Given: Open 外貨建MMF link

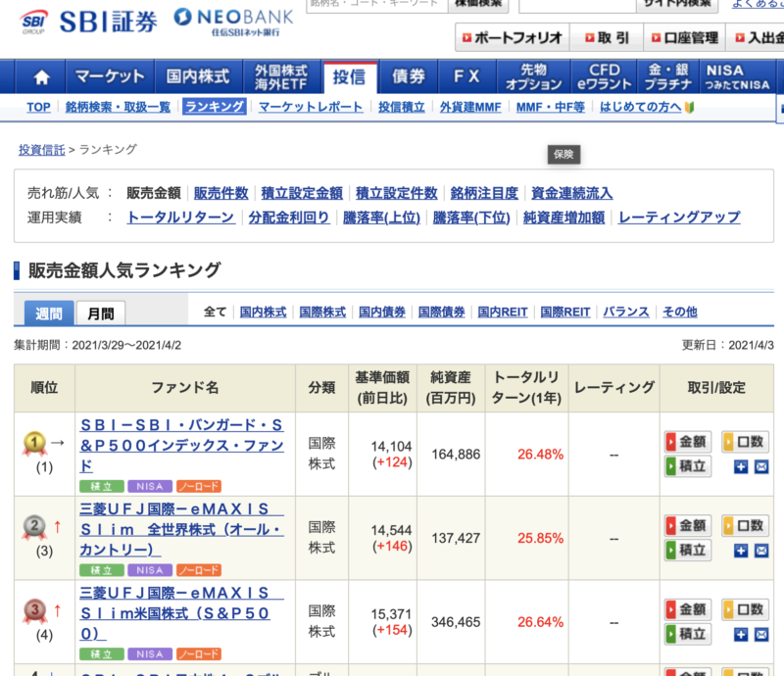Looking at the screenshot, I should tap(470, 107).
